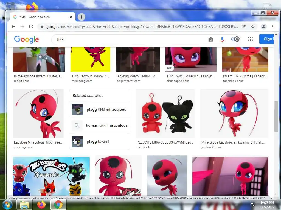
Task: Click 'Kwami Tiki - Home | Facebo...' caption
Action: point(245,76)
